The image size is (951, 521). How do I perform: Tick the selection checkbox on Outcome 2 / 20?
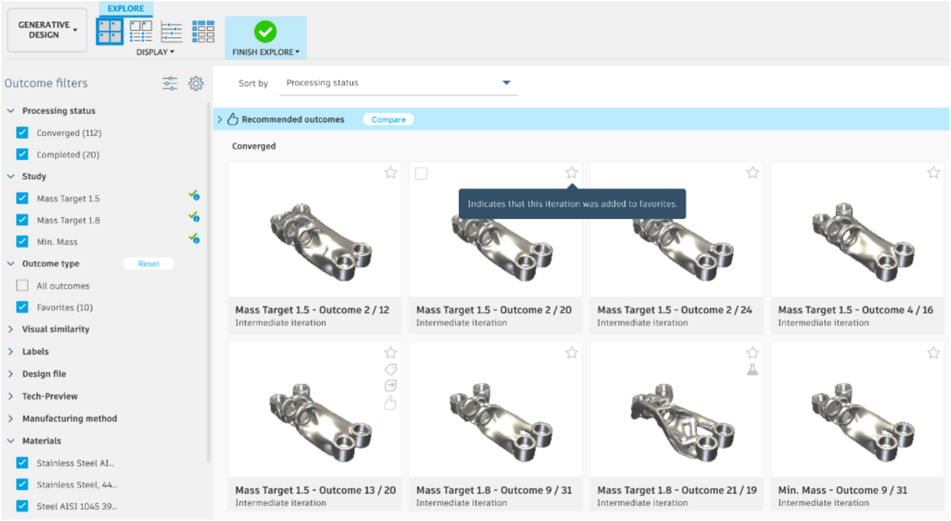pyautogui.click(x=421, y=174)
